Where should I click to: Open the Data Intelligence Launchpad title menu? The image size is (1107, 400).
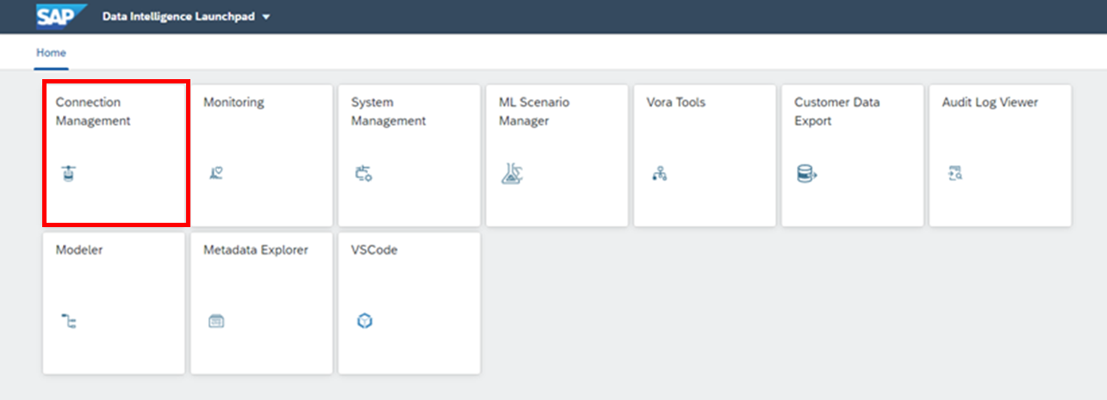pos(178,17)
